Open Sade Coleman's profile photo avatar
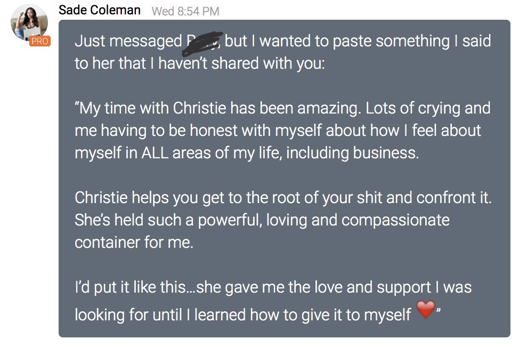The height and width of the screenshot is (347, 519). click(29, 22)
